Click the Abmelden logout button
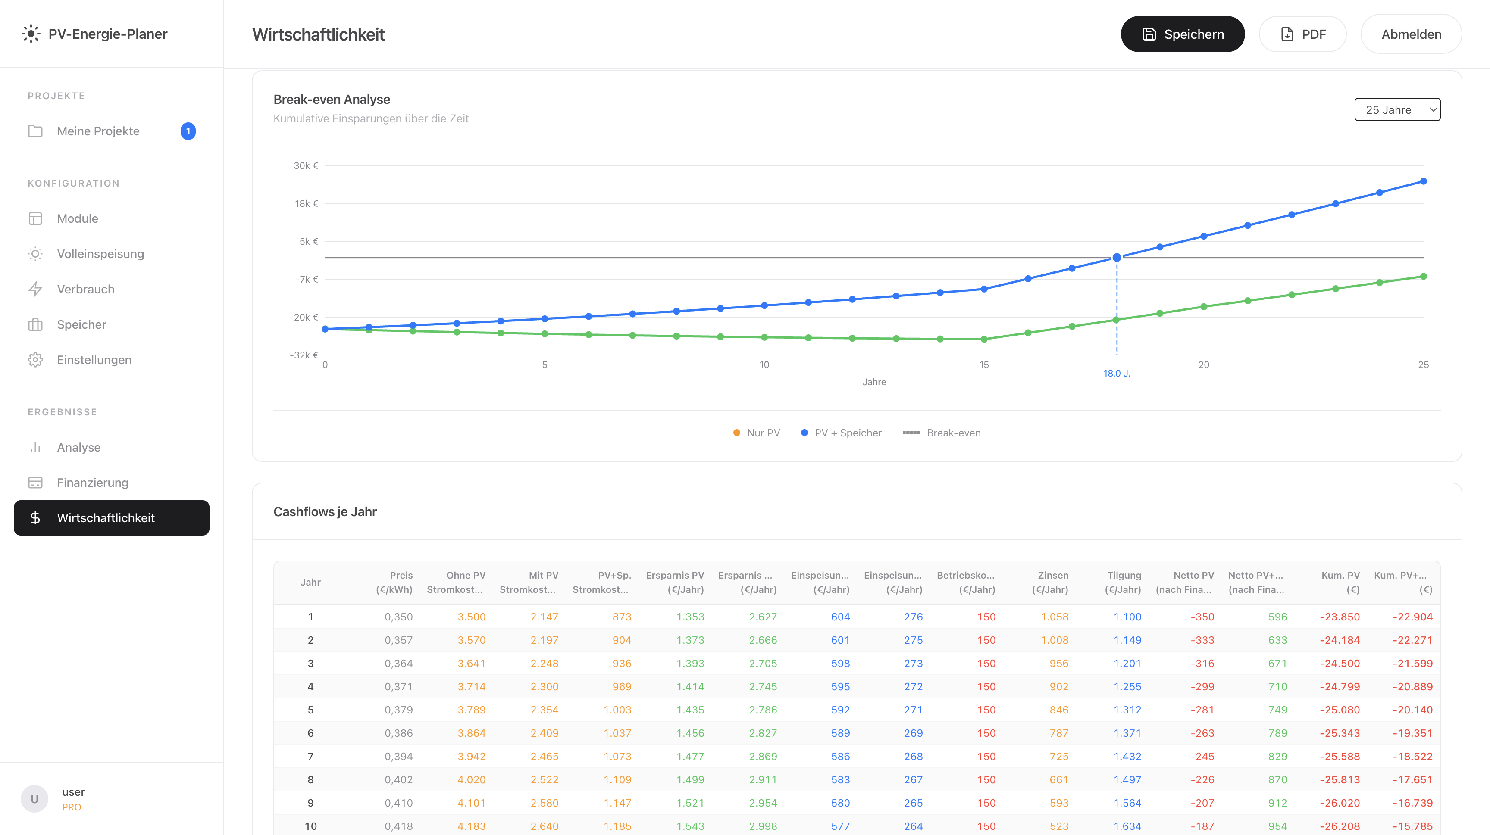This screenshot has width=1490, height=835. (1411, 34)
